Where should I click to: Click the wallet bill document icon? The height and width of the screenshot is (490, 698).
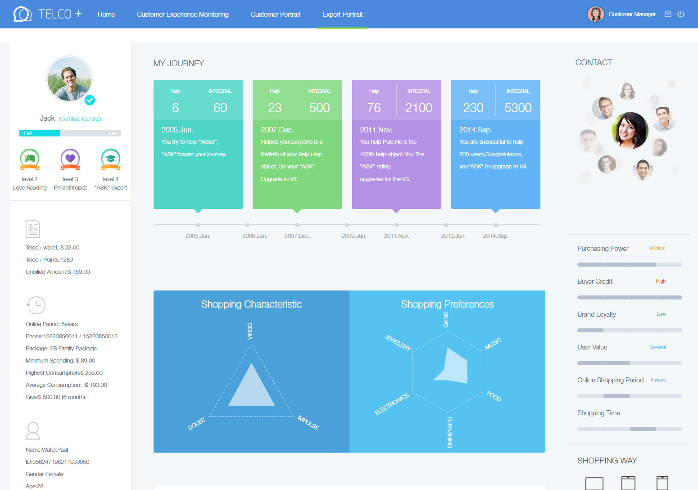point(33,229)
